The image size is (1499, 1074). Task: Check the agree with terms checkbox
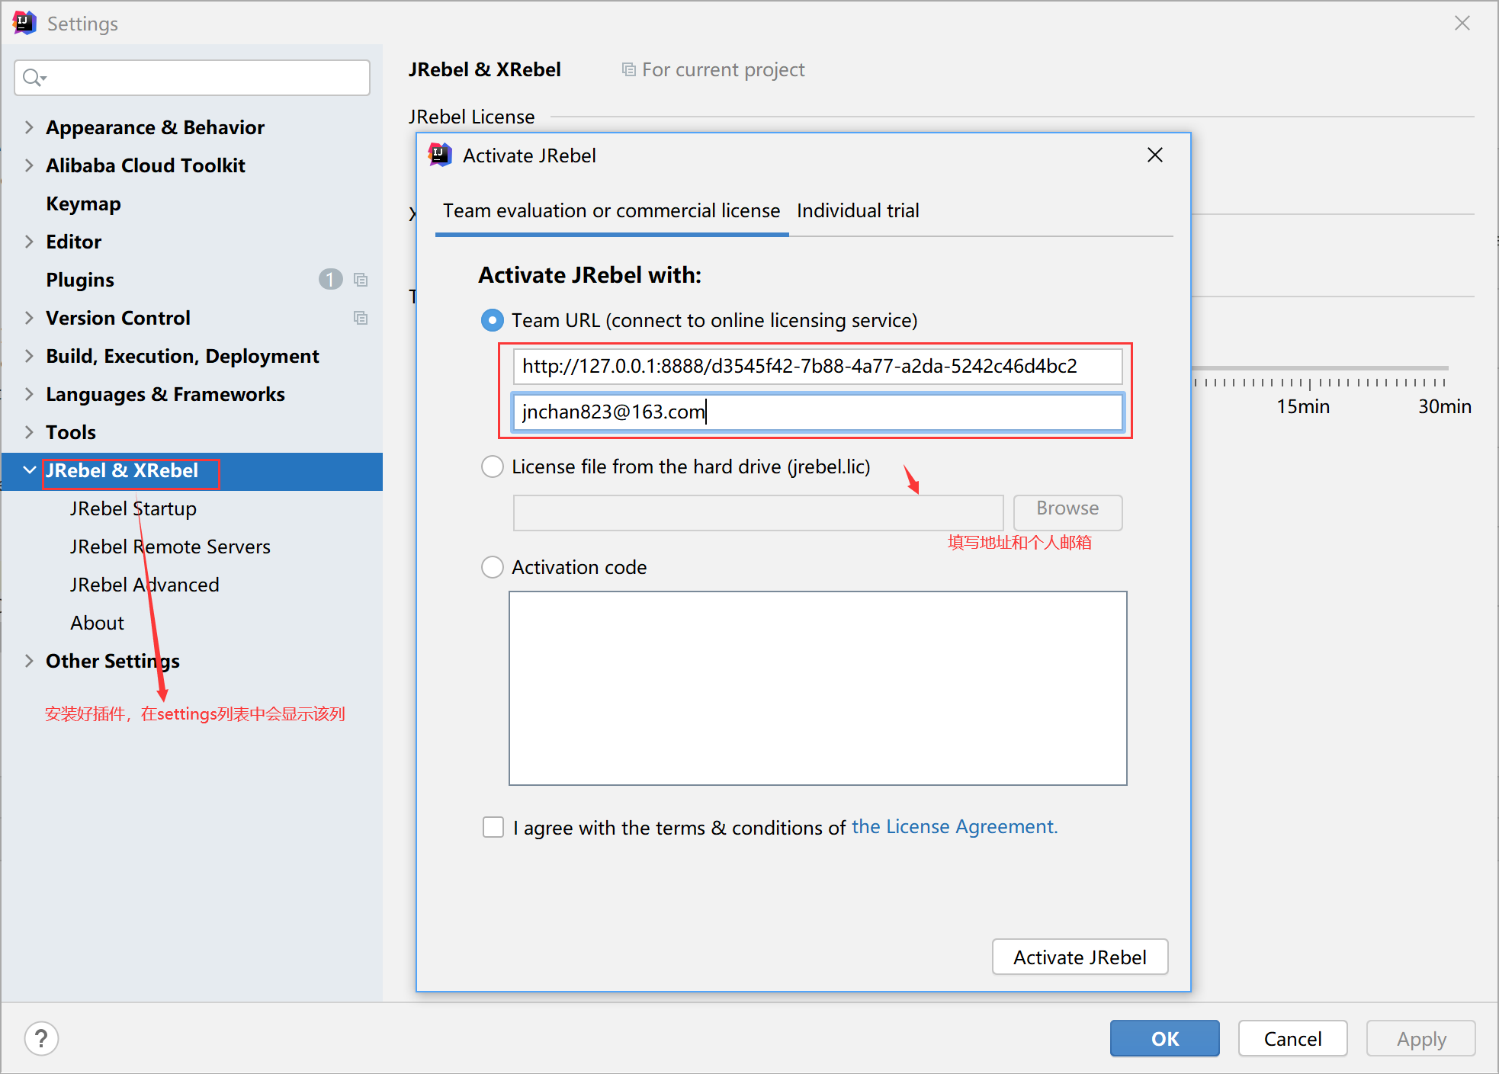click(493, 827)
